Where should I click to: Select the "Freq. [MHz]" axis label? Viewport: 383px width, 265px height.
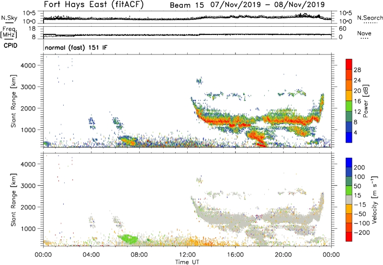tap(9, 32)
